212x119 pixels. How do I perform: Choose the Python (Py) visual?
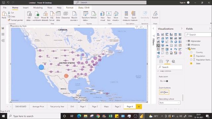coord(176,49)
